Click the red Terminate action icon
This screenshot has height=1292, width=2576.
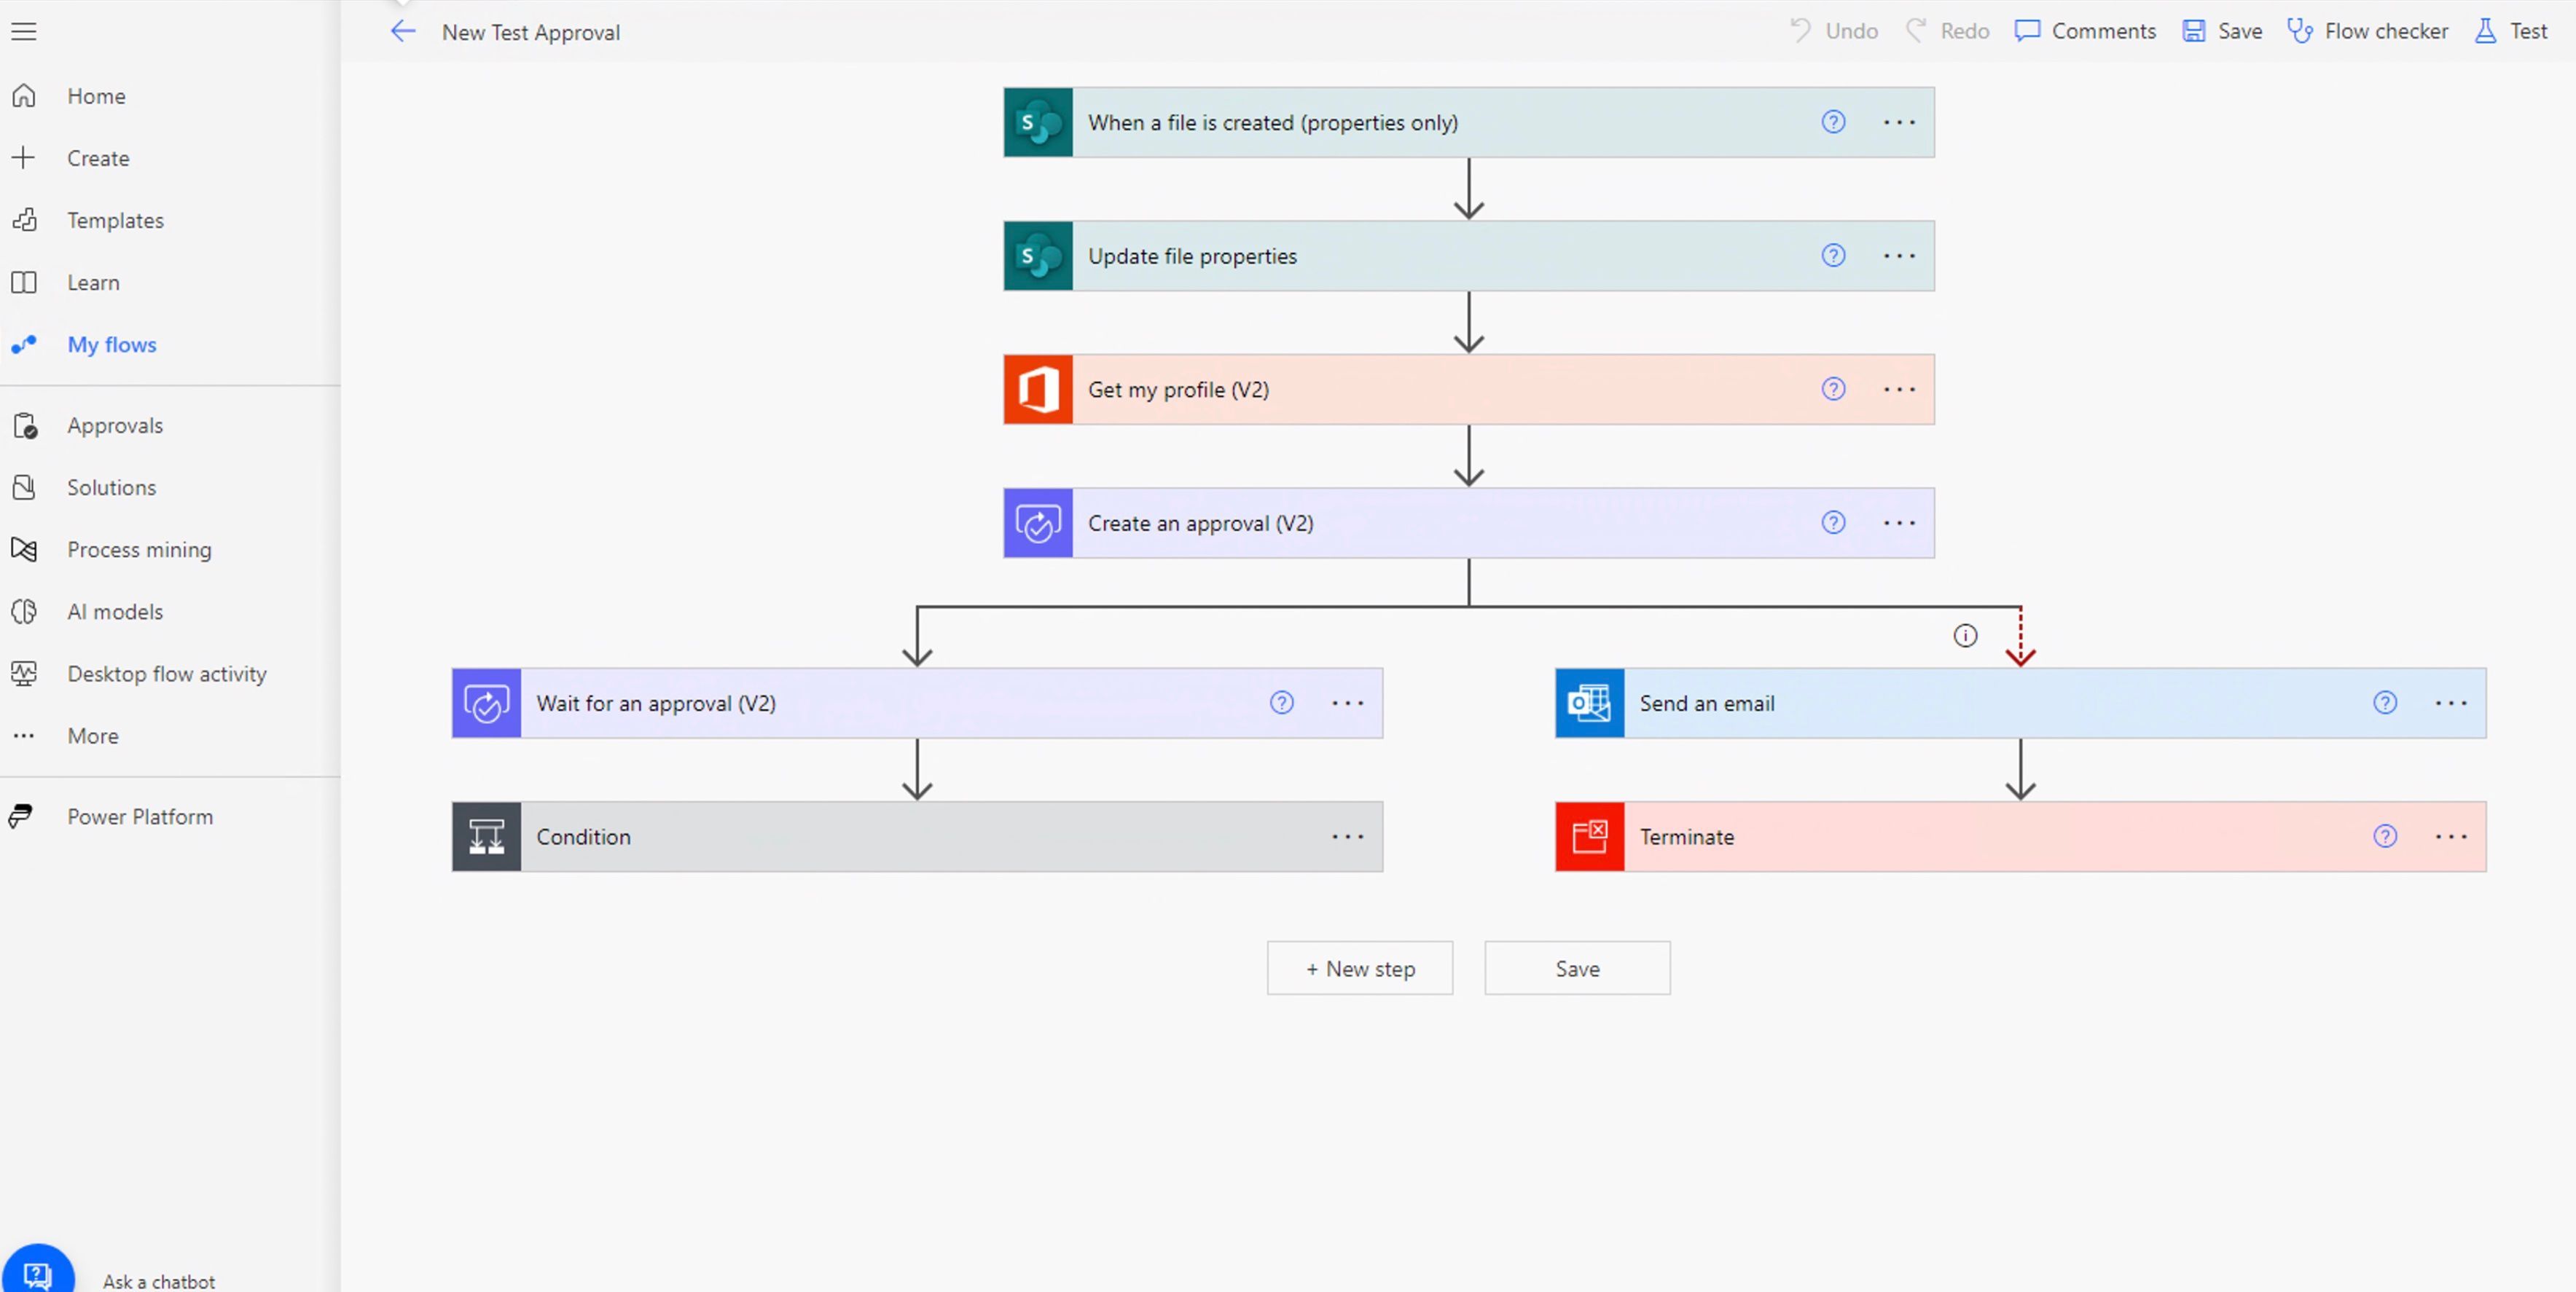tap(1589, 836)
